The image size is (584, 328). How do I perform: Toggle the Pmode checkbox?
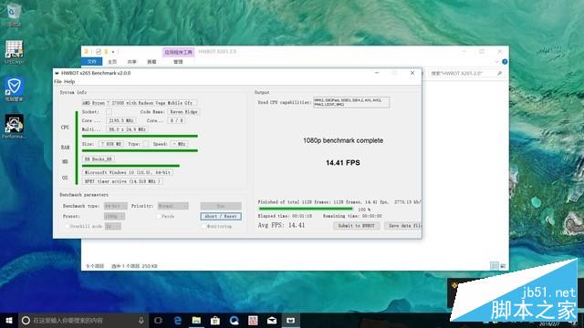click(158, 216)
